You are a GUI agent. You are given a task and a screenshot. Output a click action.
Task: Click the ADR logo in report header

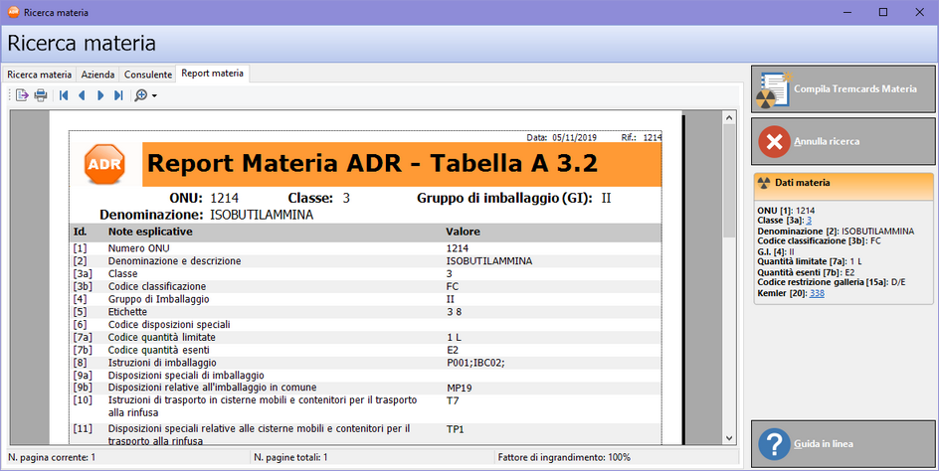click(104, 163)
